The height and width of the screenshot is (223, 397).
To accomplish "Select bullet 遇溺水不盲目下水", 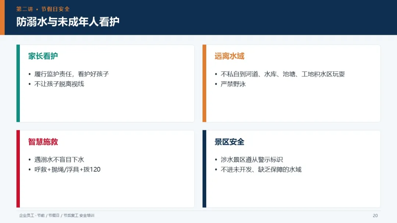I will point(59,160).
